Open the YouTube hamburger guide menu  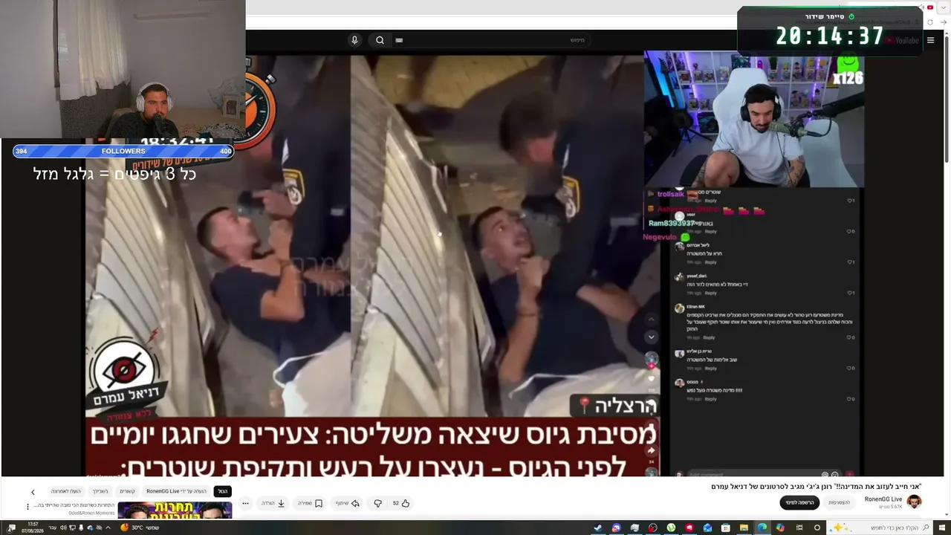tap(930, 40)
